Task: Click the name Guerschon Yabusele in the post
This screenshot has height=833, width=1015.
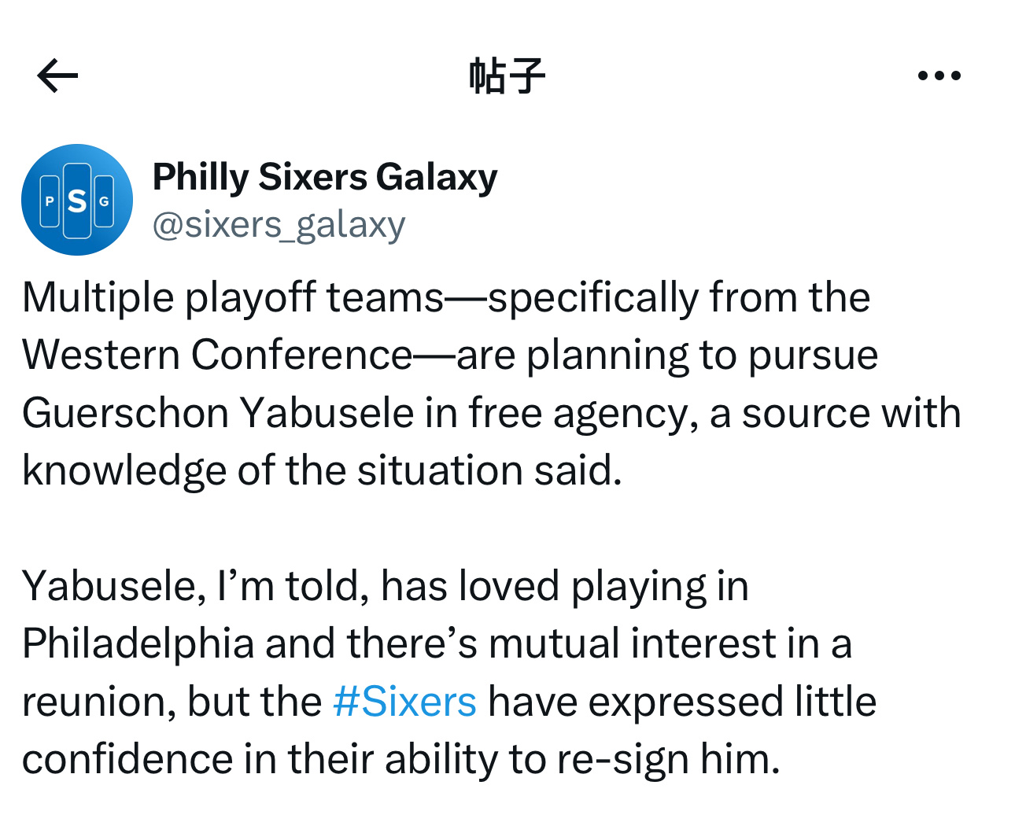Action: click(218, 413)
